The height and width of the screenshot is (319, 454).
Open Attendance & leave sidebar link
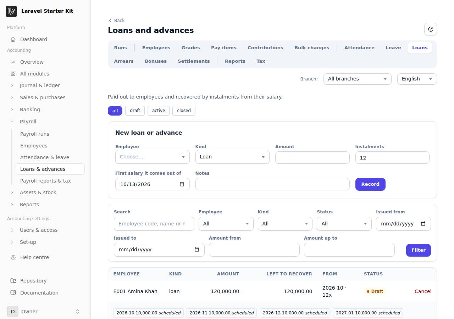click(50, 157)
